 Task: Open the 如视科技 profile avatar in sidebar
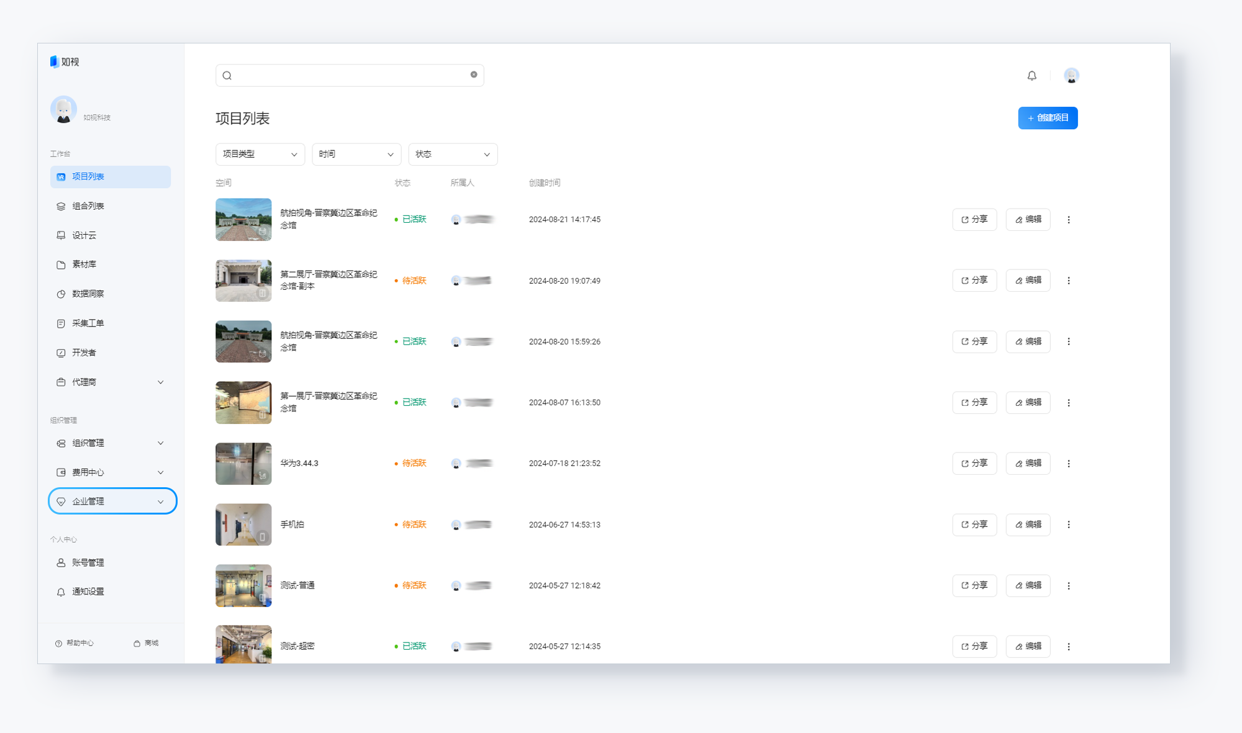[63, 109]
